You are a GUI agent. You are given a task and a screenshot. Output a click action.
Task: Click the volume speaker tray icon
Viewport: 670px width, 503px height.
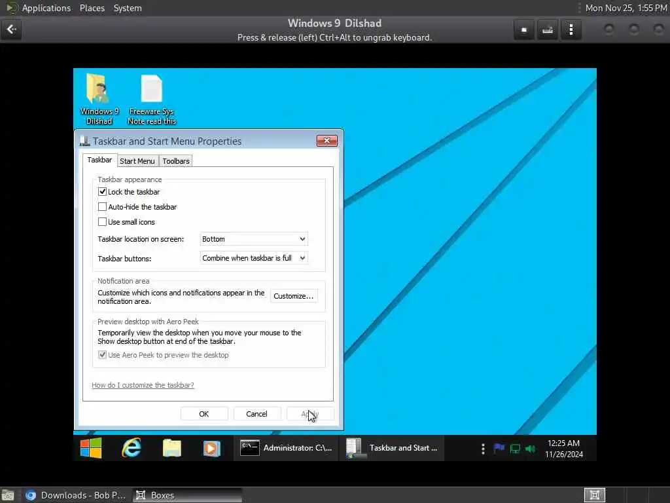click(x=530, y=449)
